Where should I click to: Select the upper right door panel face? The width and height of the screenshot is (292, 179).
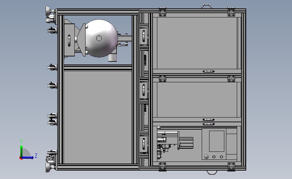[x=197, y=43]
